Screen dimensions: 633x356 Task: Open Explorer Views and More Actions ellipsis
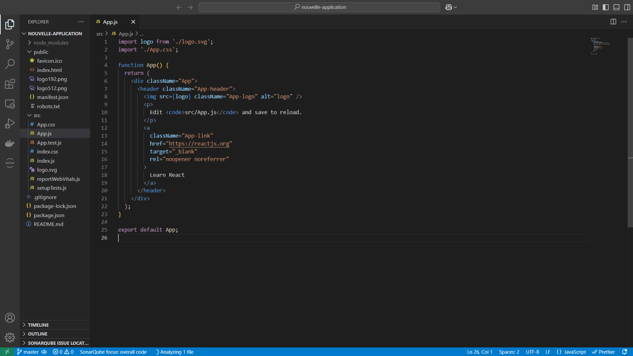[x=81, y=22]
